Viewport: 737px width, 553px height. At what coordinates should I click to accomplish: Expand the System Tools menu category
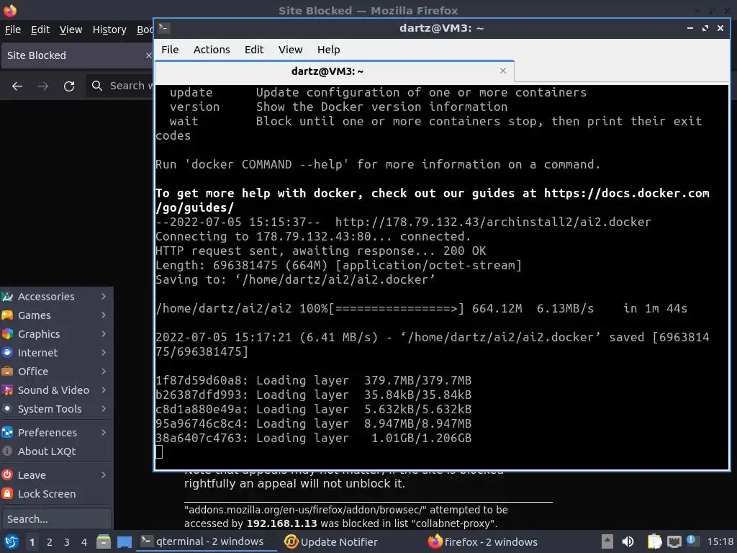coord(56,409)
